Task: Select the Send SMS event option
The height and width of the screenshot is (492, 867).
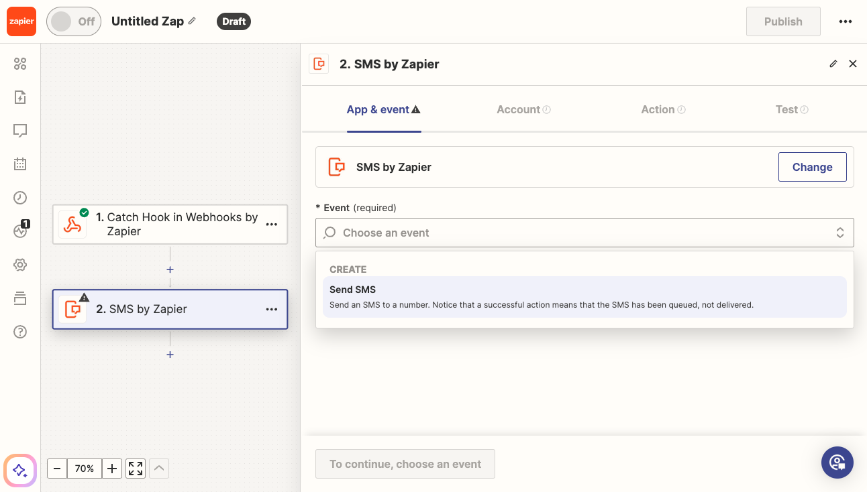Action: [584, 297]
